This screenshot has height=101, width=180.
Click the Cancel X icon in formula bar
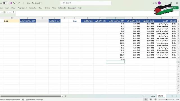point(7,12)
